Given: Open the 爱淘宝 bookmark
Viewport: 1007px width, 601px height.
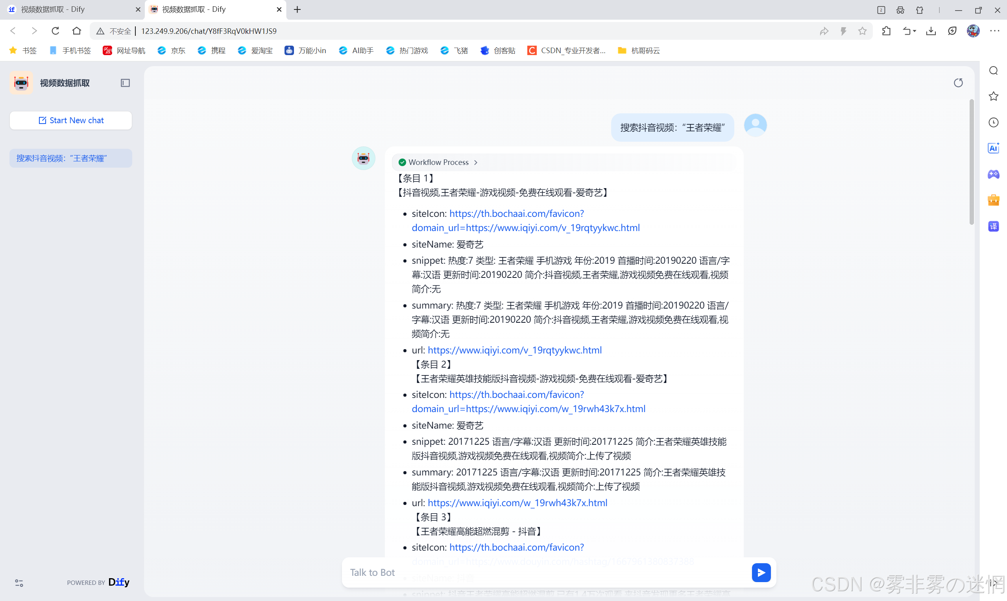Looking at the screenshot, I should pyautogui.click(x=255, y=50).
